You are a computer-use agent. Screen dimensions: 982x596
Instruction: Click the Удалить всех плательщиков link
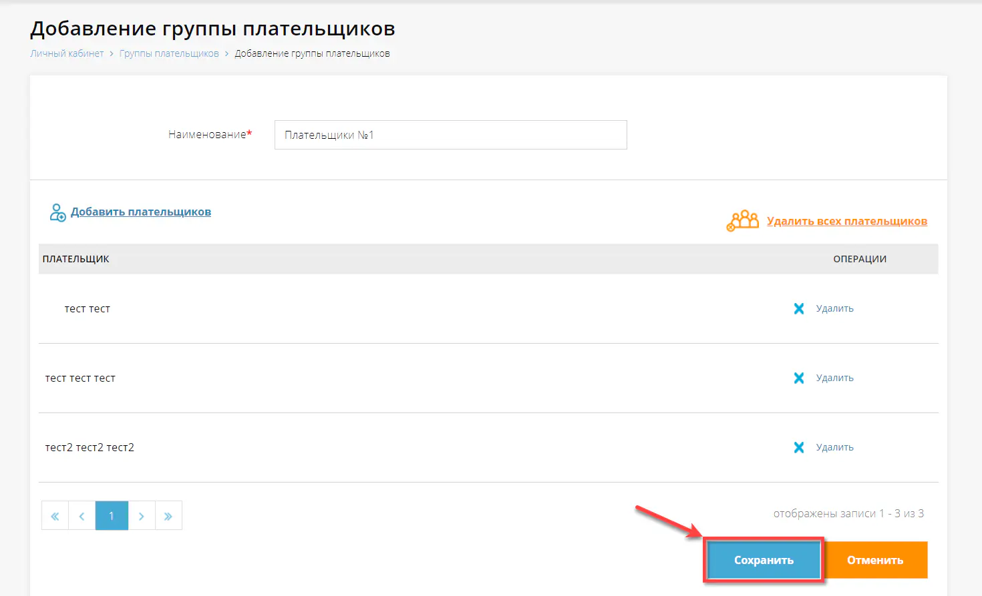tap(847, 221)
